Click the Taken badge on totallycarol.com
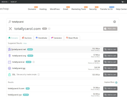This screenshot has width=127, height=97. (x=44, y=29)
